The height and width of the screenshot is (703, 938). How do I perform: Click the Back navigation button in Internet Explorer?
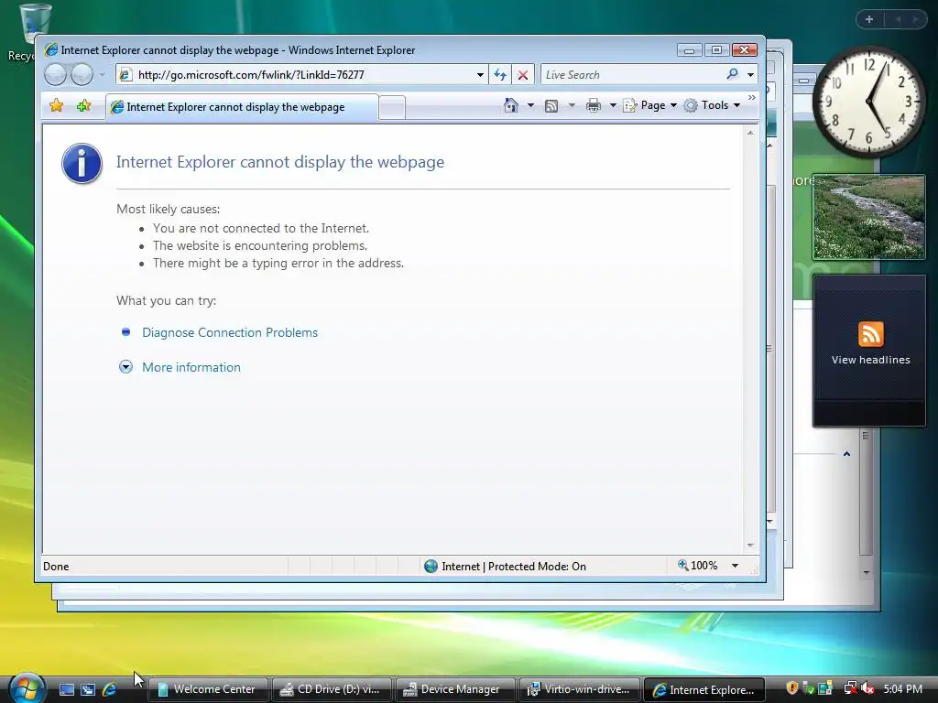pos(56,75)
